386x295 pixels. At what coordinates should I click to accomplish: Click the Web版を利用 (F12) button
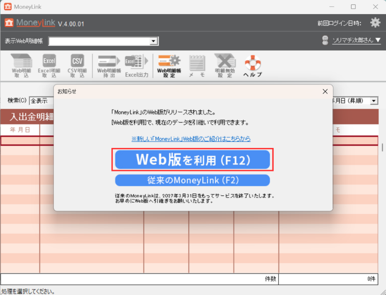193,160
